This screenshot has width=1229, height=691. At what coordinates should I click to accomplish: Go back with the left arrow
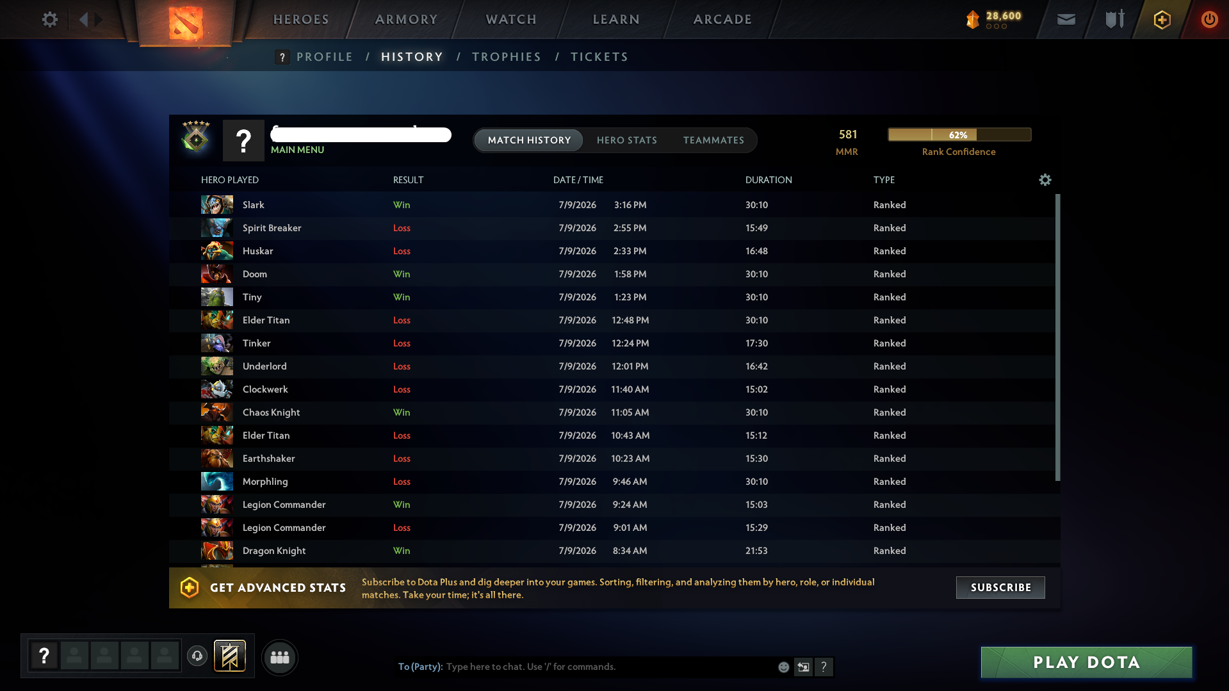[83, 19]
